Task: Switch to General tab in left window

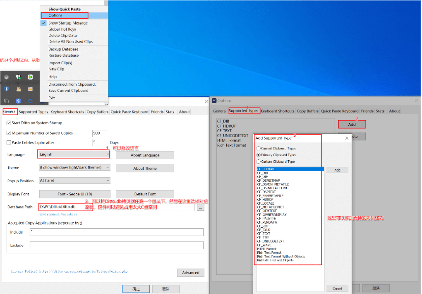Action: coord(10,112)
